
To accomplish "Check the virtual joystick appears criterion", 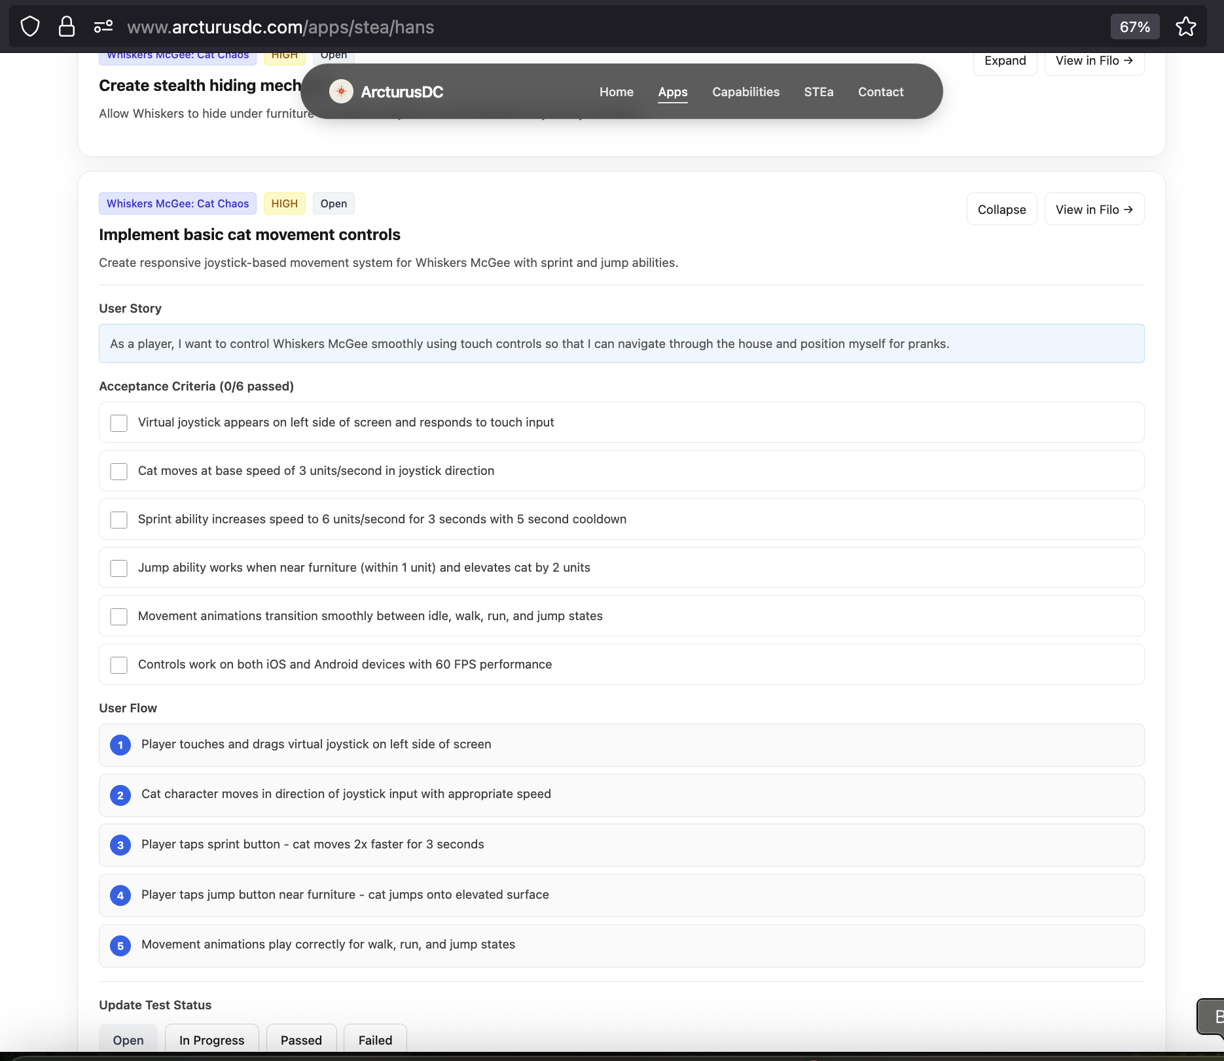I will tap(119, 423).
